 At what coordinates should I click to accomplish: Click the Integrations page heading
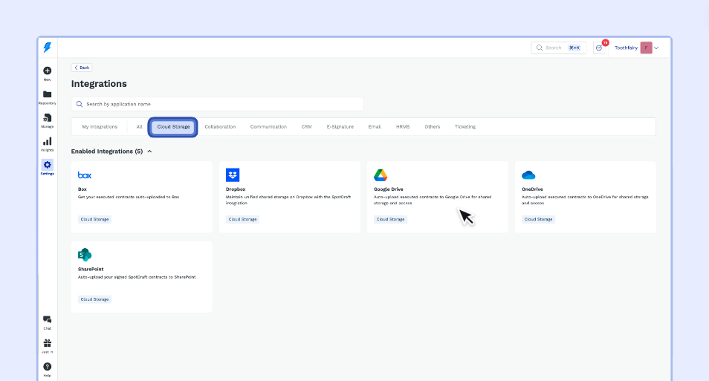[99, 84]
